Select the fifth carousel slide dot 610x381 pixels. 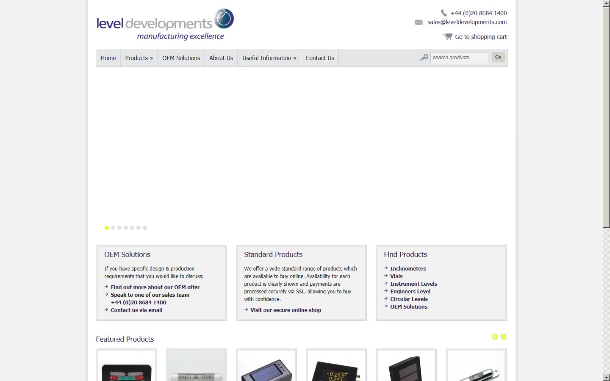(132, 228)
